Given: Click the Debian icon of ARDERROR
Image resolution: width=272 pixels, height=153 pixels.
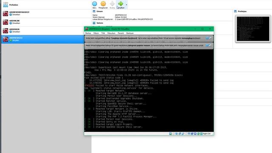Looking at the screenshot, I should click(6, 31).
